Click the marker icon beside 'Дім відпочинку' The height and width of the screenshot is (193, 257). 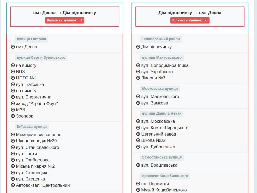click(x=138, y=47)
